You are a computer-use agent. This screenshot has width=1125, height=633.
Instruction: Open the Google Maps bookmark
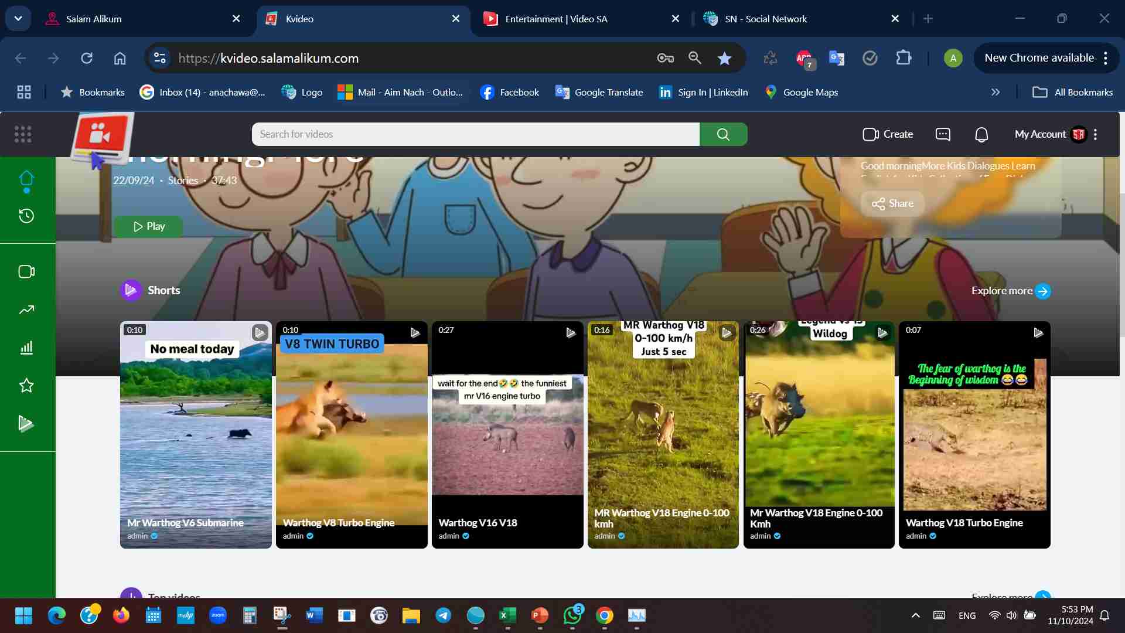802,92
